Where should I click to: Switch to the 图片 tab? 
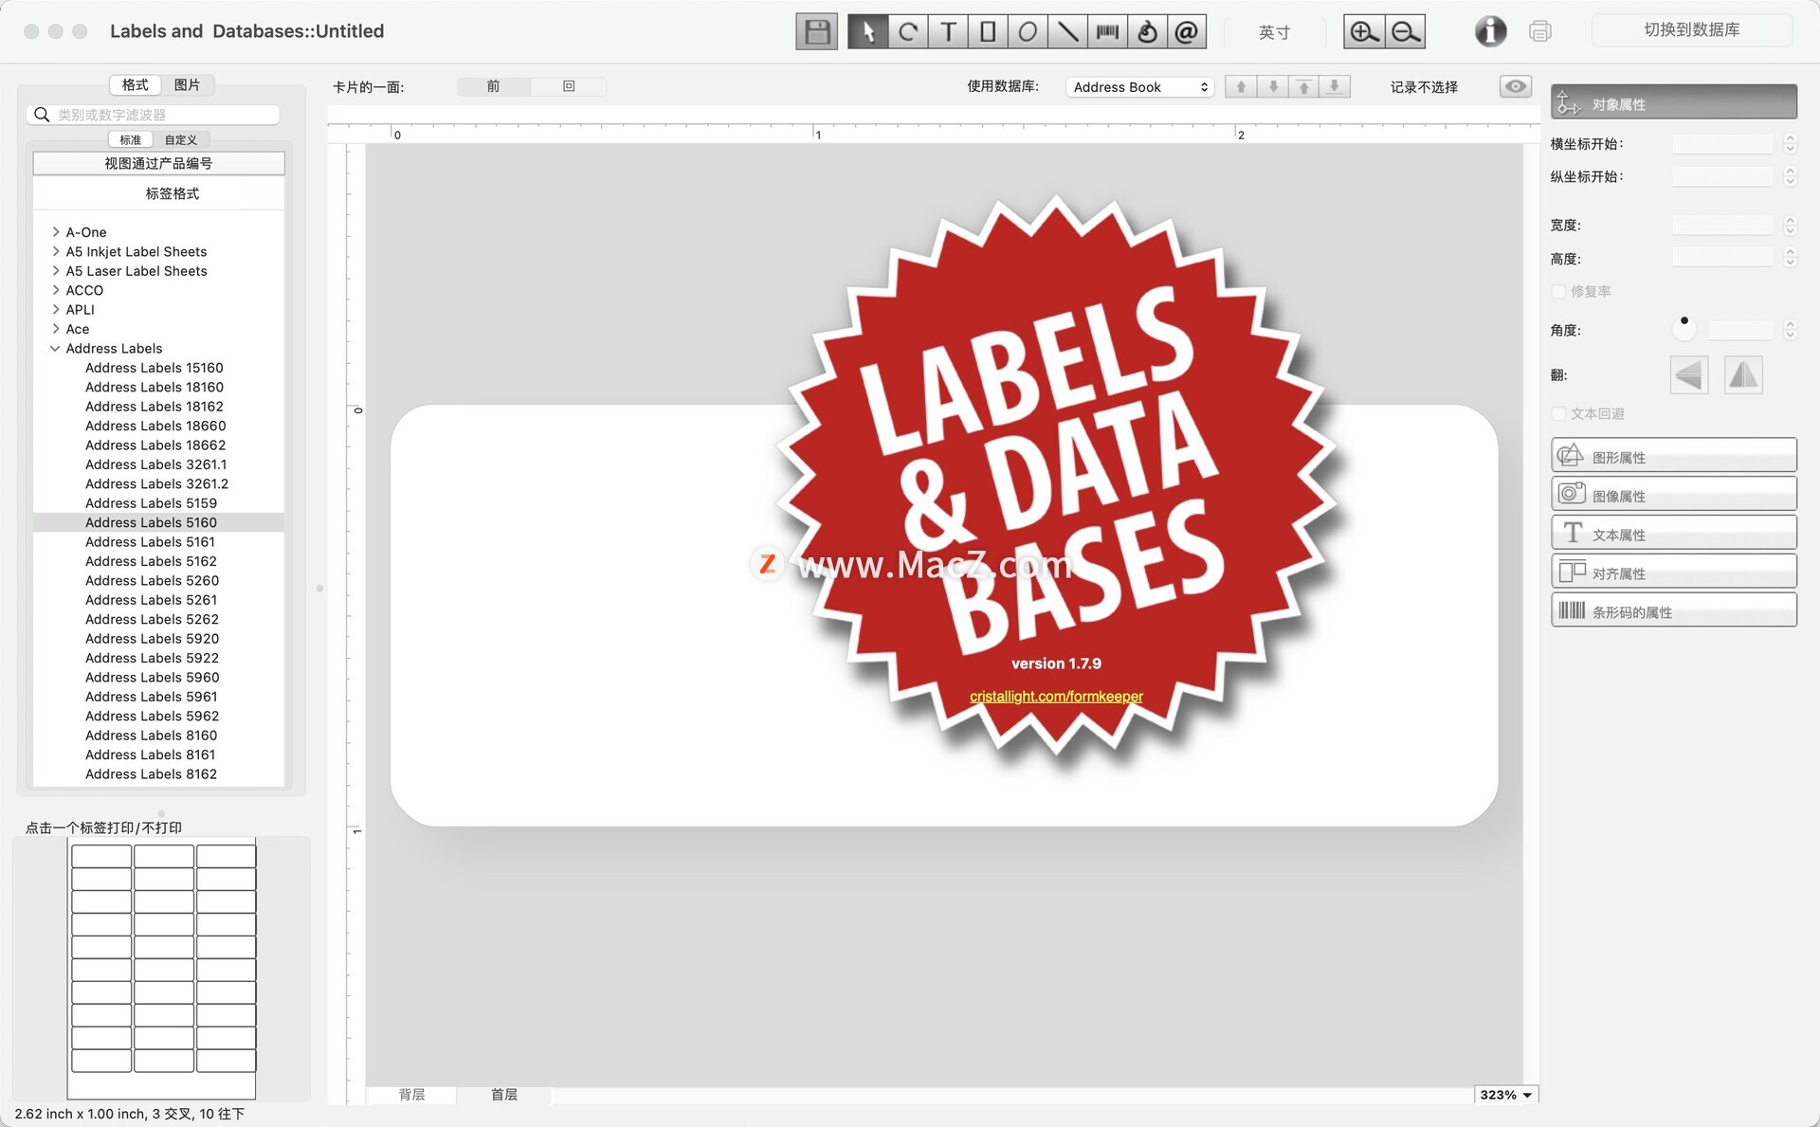coord(187,84)
